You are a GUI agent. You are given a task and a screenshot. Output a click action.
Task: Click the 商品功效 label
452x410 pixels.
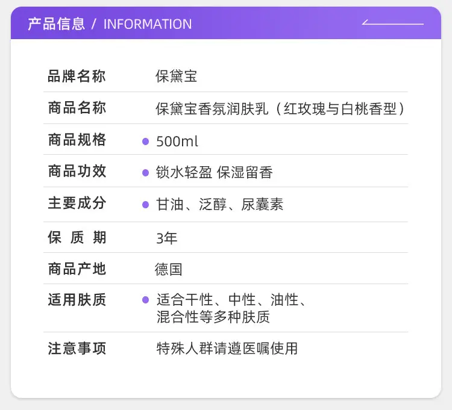pyautogui.click(x=77, y=172)
